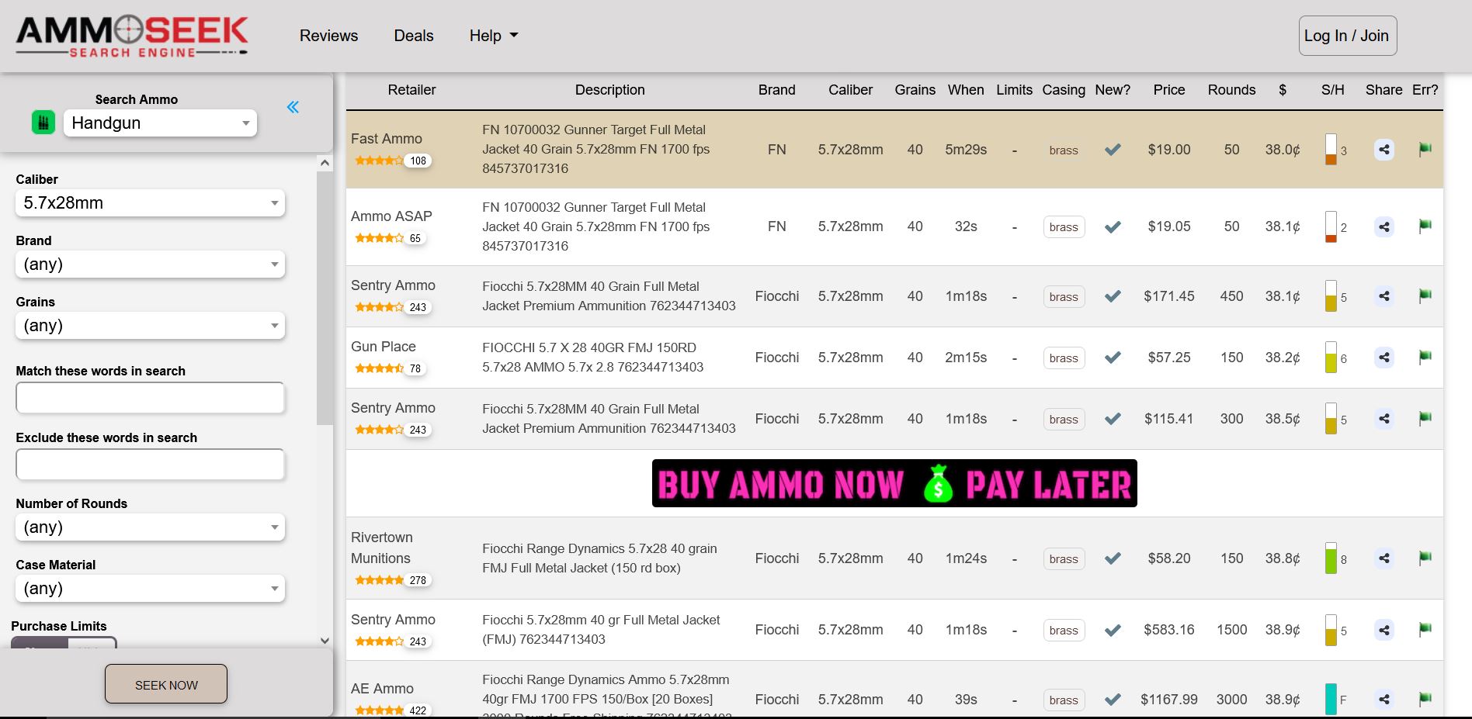Click Ammo ASAP star rating
This screenshot has width=1472, height=719.
379,238
